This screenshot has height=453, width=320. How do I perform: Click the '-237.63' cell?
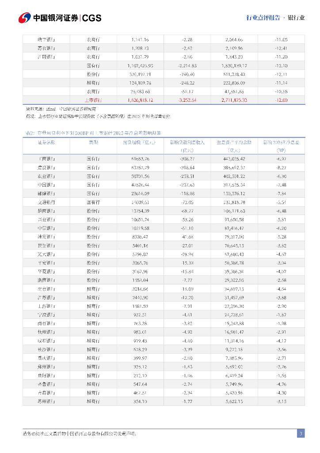(x=187, y=185)
